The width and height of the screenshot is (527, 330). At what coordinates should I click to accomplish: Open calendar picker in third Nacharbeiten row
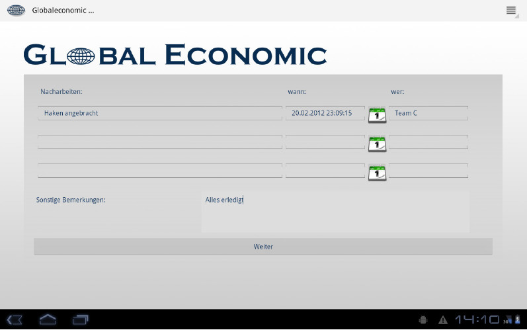(377, 173)
